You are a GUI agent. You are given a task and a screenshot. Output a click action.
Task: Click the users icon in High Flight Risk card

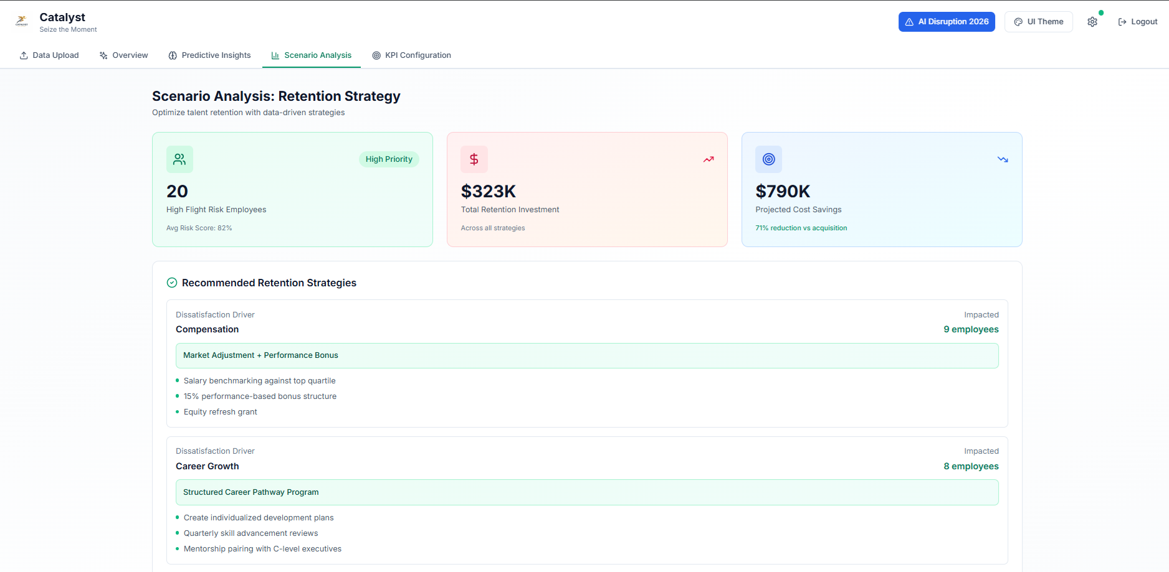click(179, 159)
